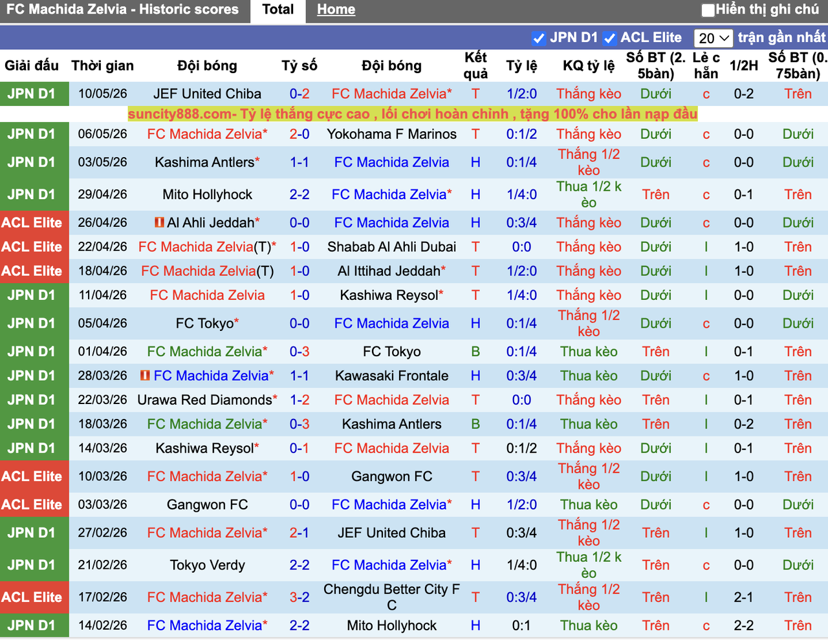This screenshot has width=828, height=640.
Task: Open the 1-2 score of the 22/03/26 match
Action: point(300,400)
